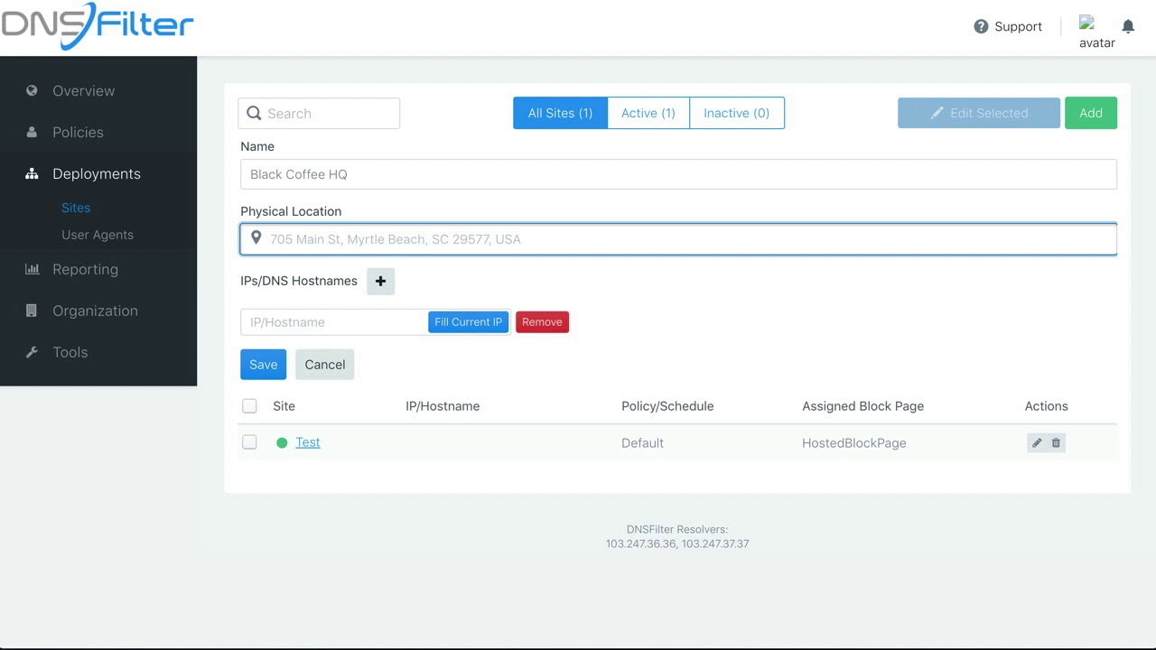
Task: Switch to the Inactive (0) tab
Action: [736, 113]
